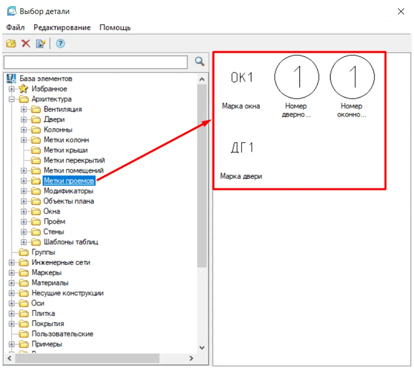
Task: Click the red X delete icon
Action: click(x=26, y=43)
